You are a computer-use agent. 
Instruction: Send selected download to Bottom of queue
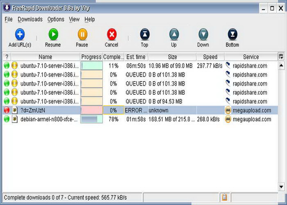point(232,34)
